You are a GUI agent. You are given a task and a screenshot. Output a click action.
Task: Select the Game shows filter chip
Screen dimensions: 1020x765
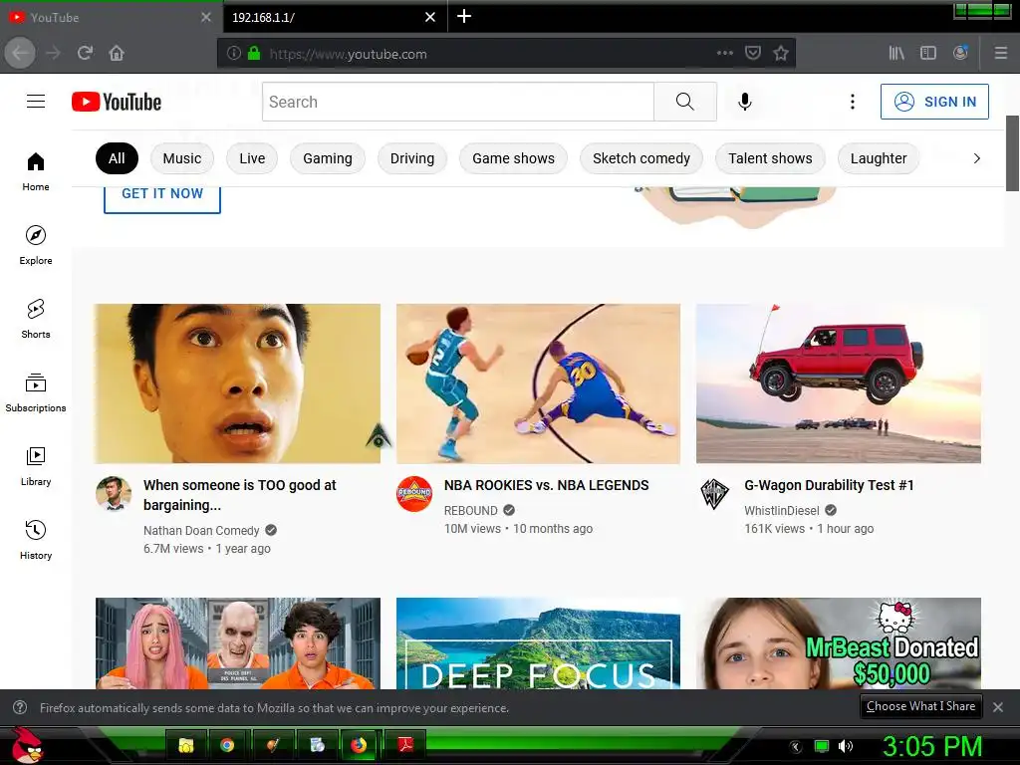point(513,158)
